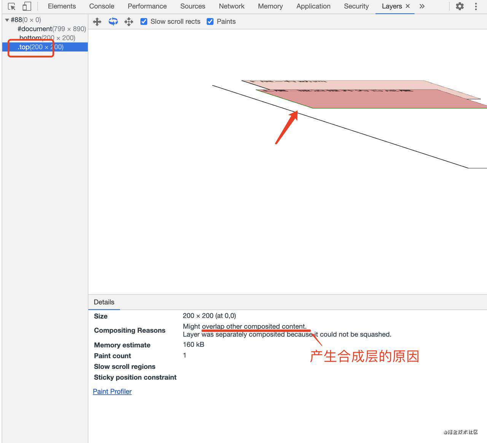The width and height of the screenshot is (487, 443).
Task: Open the DevTools three-dot menu
Action: (476, 6)
